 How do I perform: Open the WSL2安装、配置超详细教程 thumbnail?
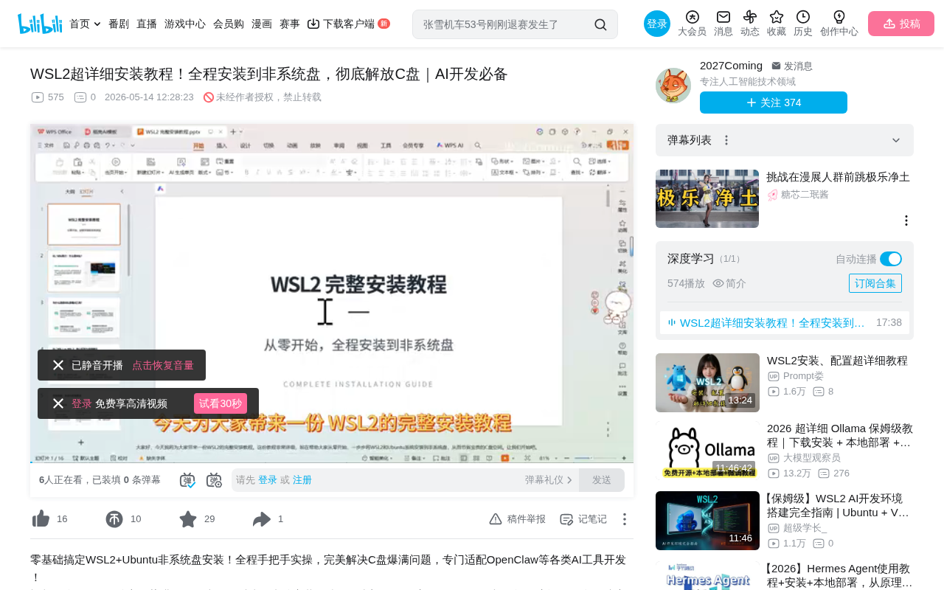[707, 383]
